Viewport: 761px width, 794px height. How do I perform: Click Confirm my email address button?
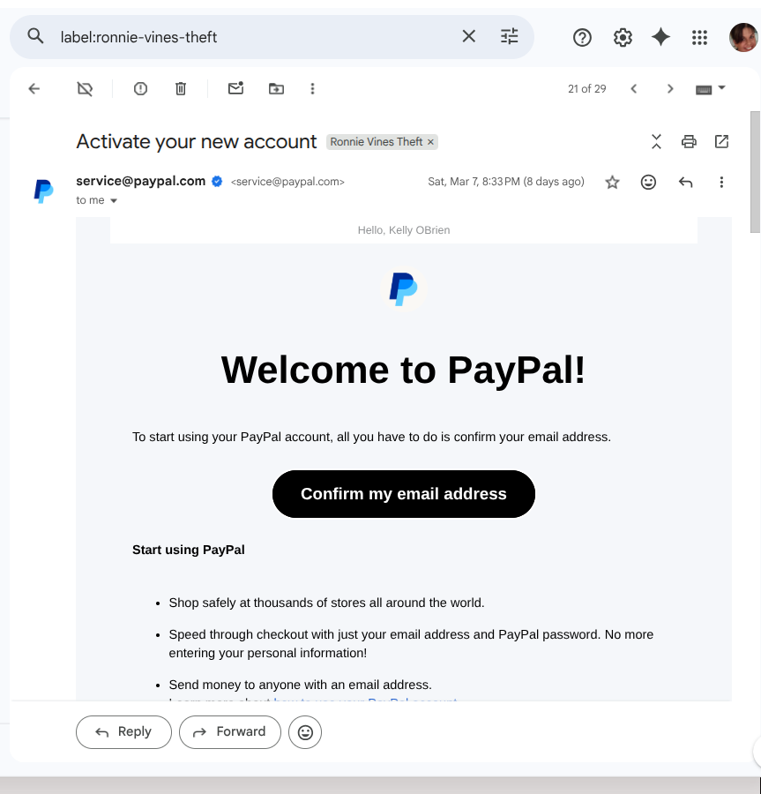(403, 494)
